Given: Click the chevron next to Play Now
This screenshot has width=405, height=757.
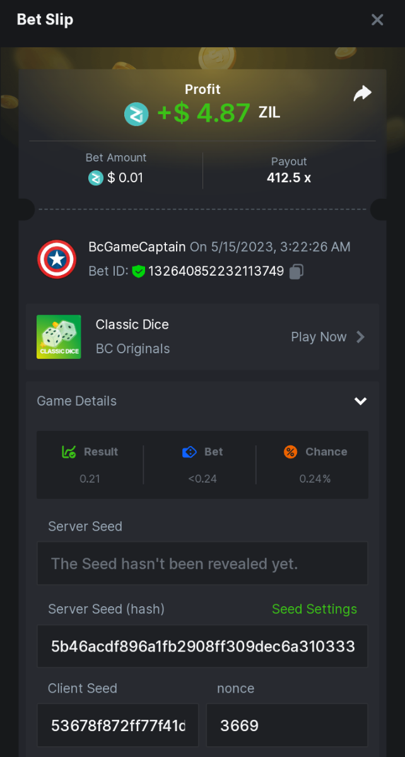Looking at the screenshot, I should coord(361,337).
